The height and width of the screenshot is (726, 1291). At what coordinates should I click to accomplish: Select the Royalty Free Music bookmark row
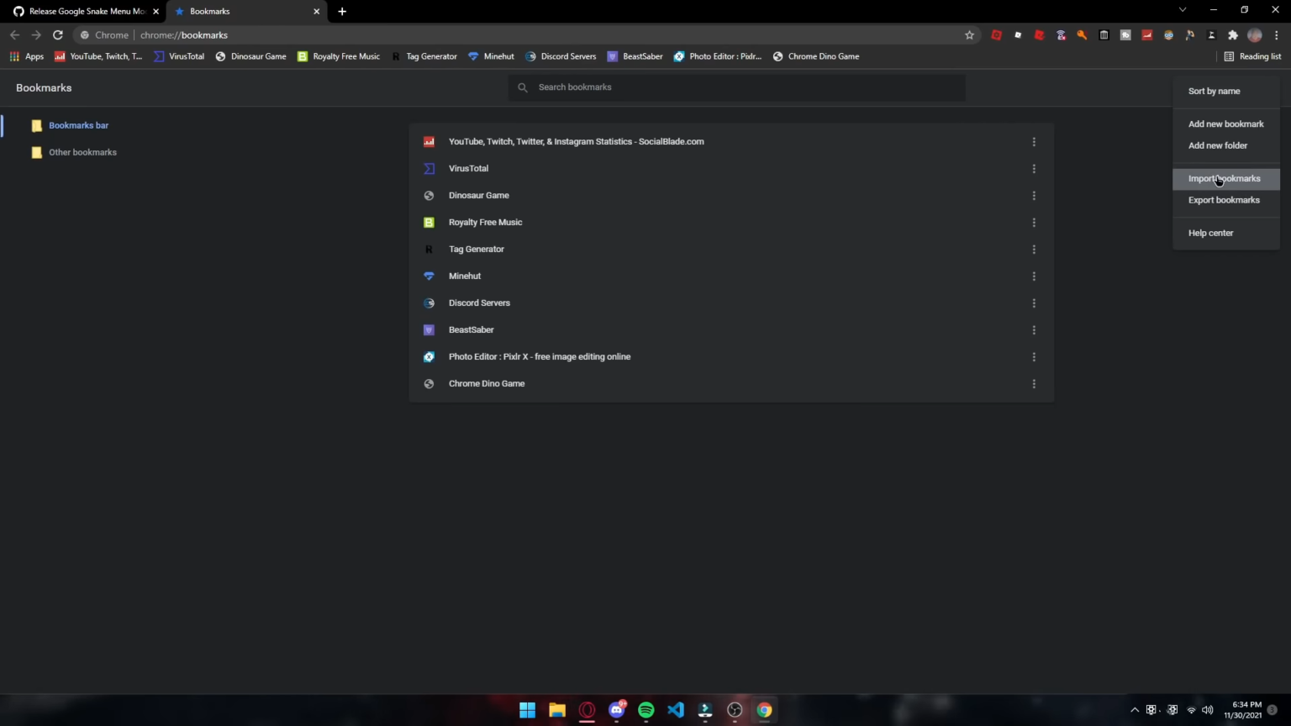[731, 223]
